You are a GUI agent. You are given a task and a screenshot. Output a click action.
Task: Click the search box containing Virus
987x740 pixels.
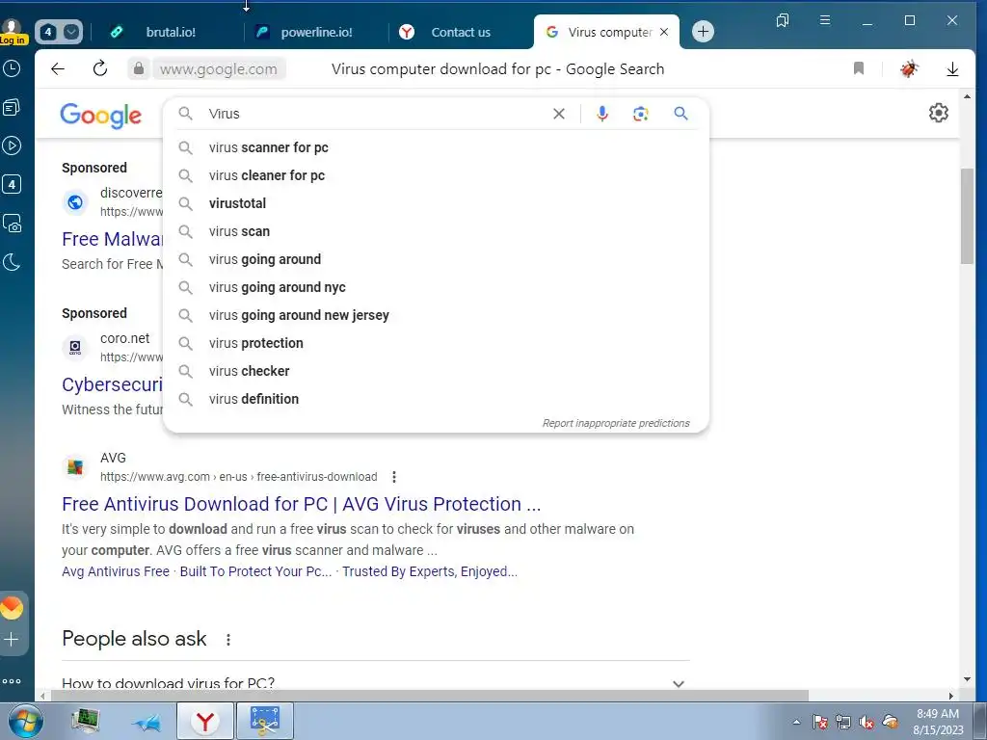coord(376,114)
